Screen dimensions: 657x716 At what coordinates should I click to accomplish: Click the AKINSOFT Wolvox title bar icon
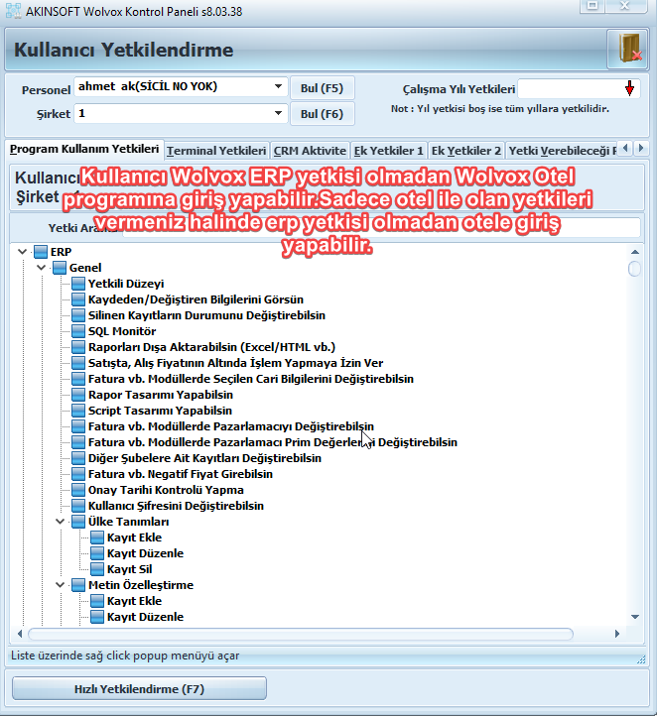pyautogui.click(x=13, y=11)
